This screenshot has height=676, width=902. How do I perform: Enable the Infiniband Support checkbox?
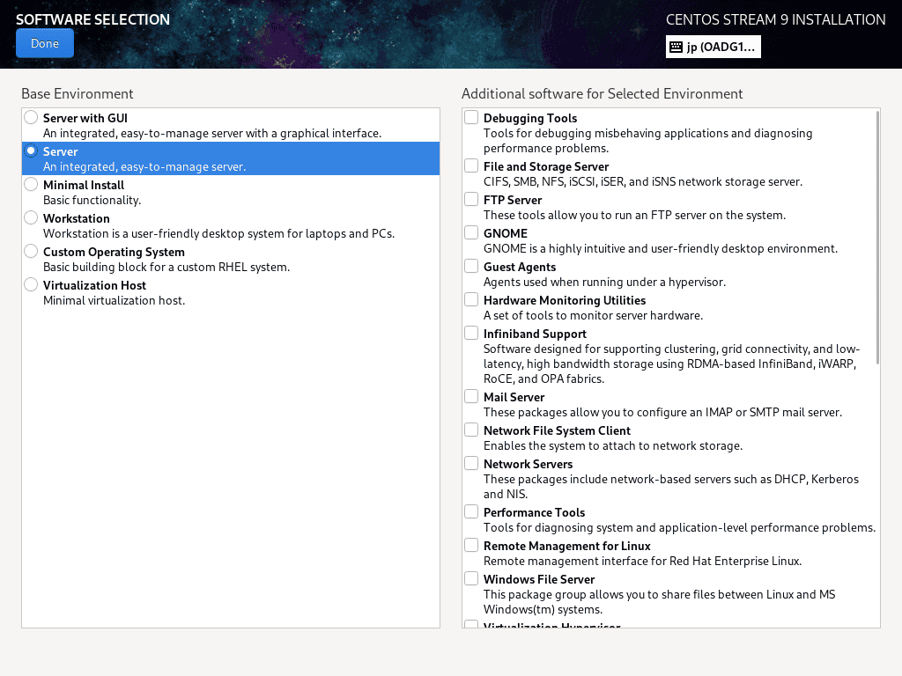click(x=471, y=333)
